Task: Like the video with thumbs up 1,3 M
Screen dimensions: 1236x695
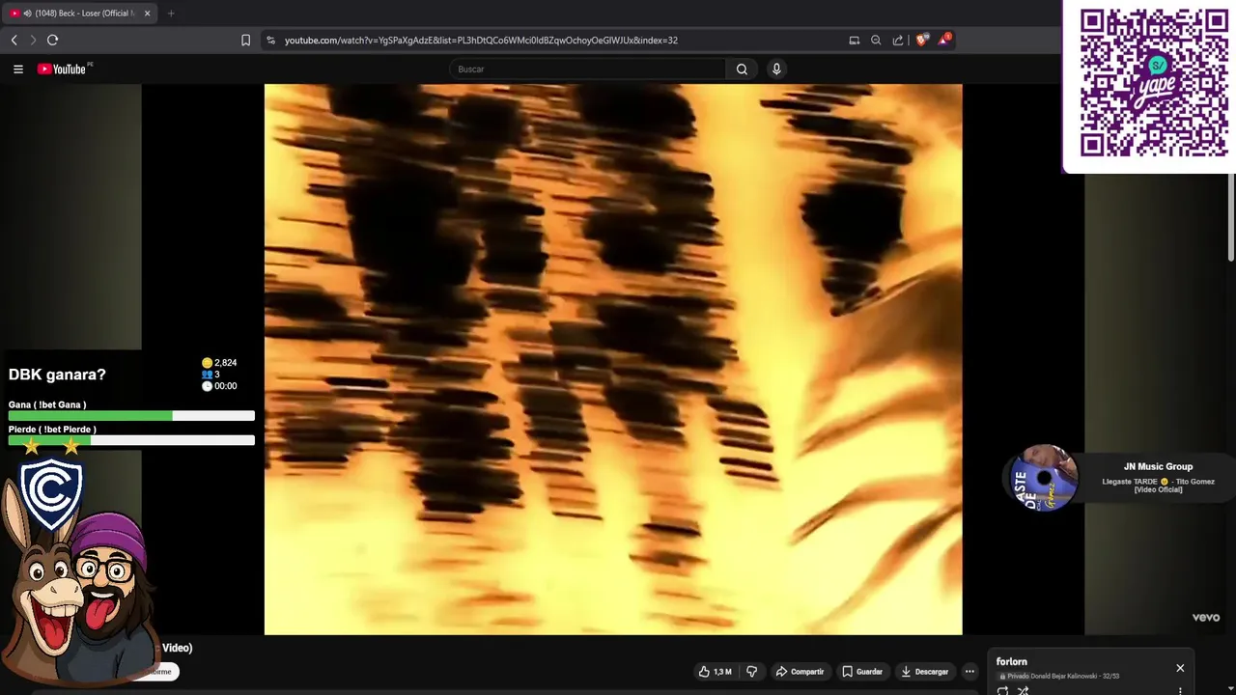Action: pos(716,672)
